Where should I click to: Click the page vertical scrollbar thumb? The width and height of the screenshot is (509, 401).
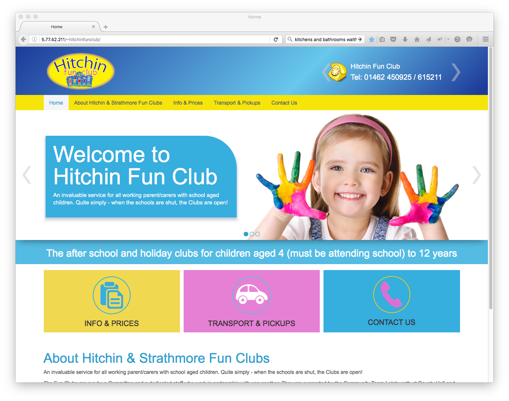(x=491, y=178)
